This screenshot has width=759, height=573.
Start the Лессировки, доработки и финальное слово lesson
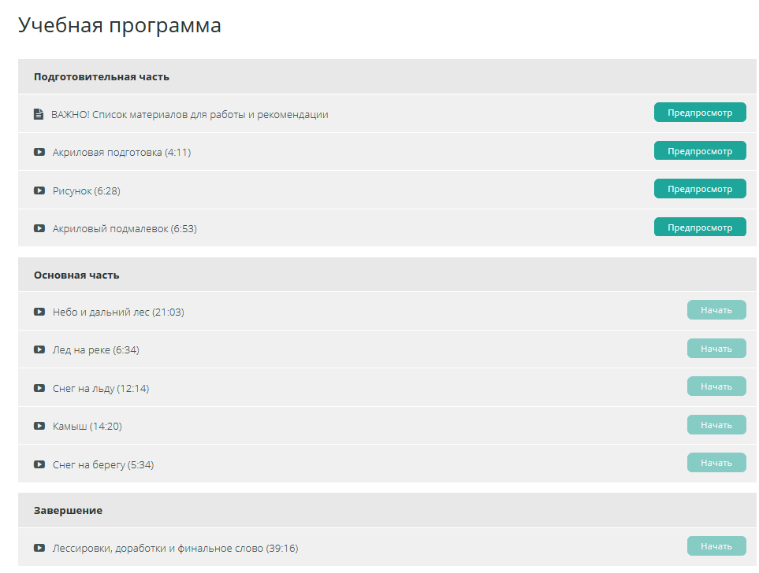(x=716, y=546)
